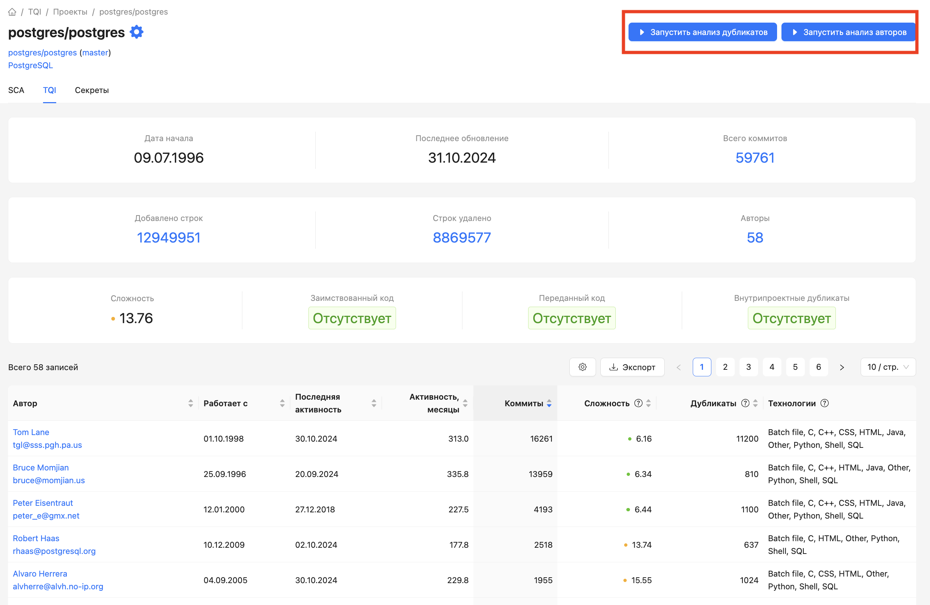Screen dimensions: 930x605
Task: Sort by Последняя активность column
Action: (374, 403)
